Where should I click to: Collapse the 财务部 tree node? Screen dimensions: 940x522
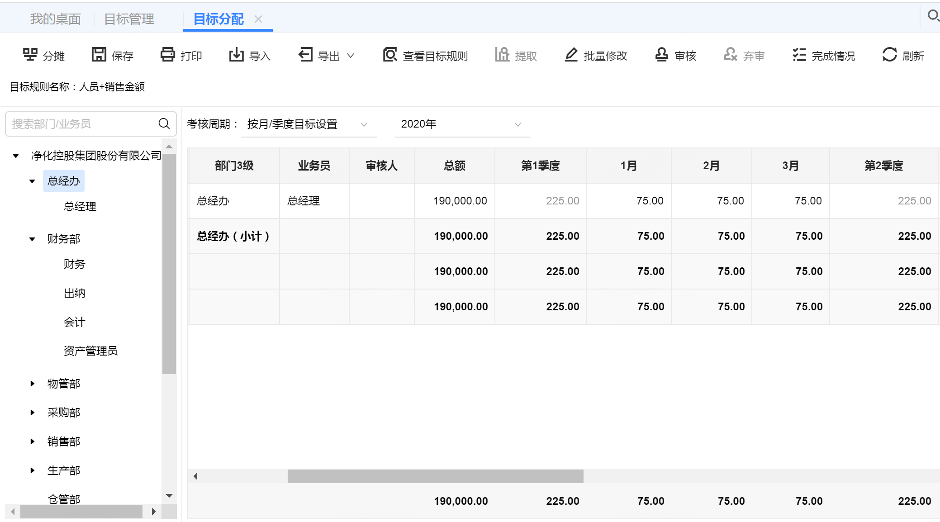(x=32, y=239)
